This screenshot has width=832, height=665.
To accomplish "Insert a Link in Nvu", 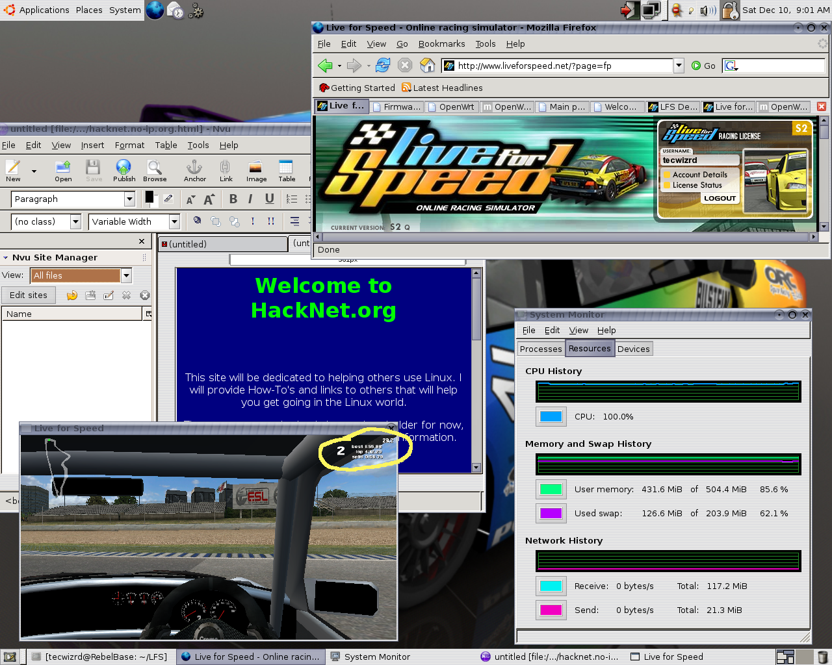I will 226,170.
